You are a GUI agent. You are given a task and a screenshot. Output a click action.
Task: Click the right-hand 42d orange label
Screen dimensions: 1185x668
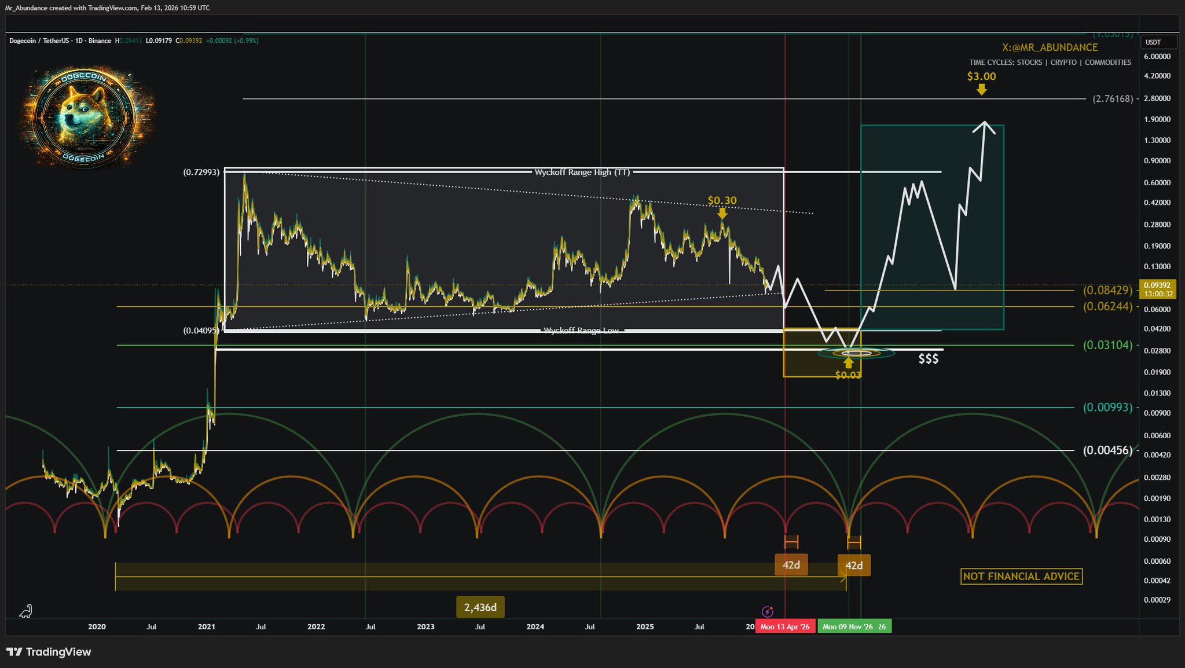(854, 565)
